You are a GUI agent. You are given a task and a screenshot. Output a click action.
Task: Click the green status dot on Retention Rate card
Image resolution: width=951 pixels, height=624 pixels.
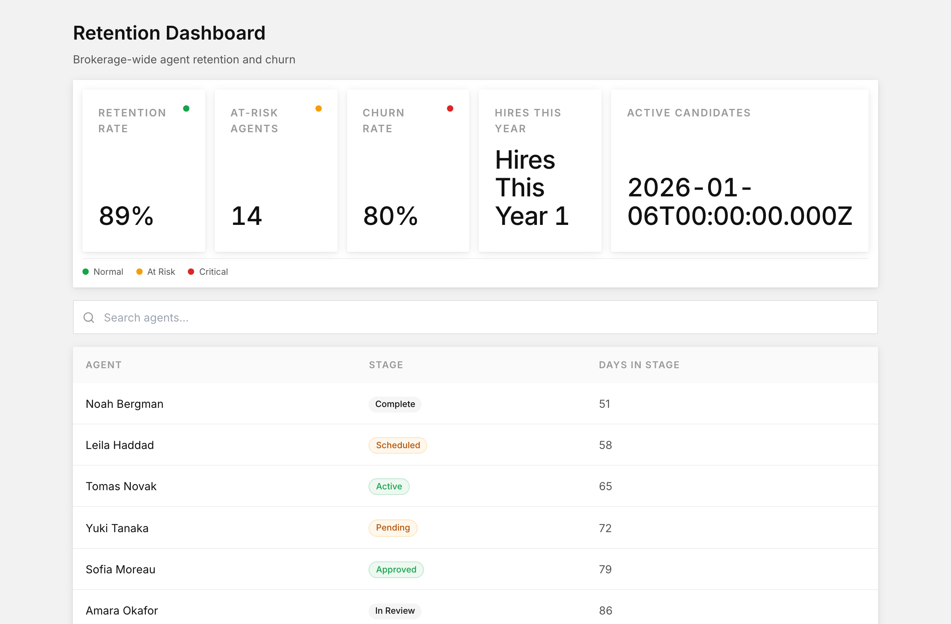(x=186, y=108)
